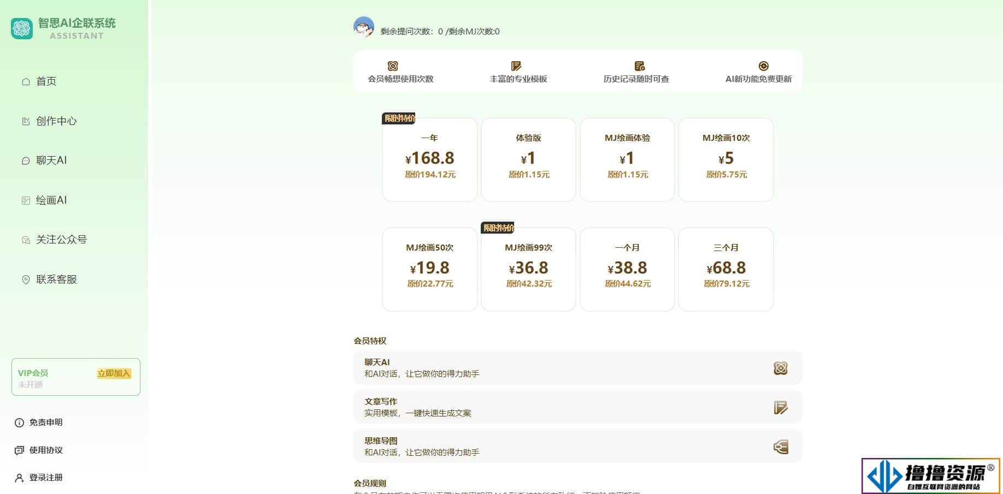Click the 会员规则 heading
1003x494 pixels.
pyautogui.click(x=370, y=483)
